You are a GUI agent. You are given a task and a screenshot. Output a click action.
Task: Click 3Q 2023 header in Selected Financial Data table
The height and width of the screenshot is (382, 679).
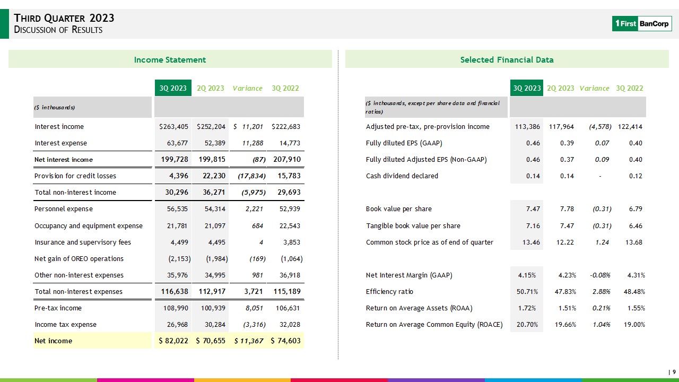coord(526,88)
